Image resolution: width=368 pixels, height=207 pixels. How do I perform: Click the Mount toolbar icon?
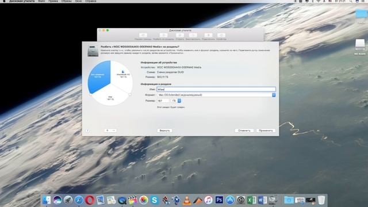pos(208,35)
